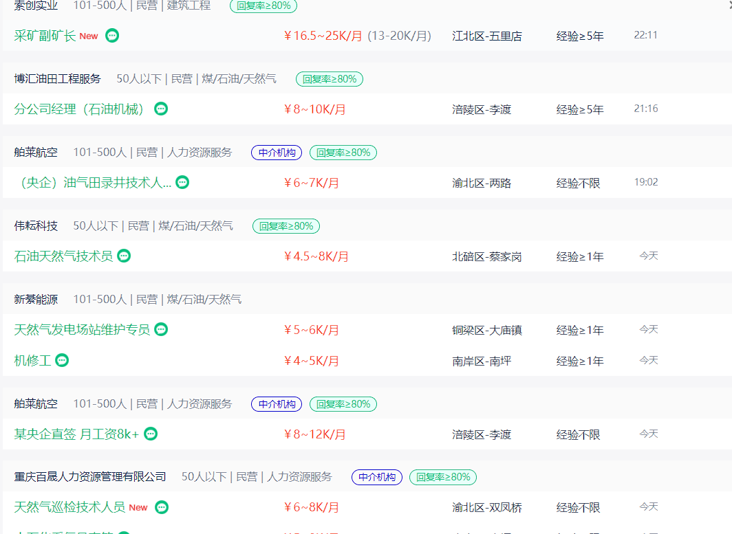Viewport: 732px width, 534px height.
Task: Click company name 伟耘科技
Action: pyautogui.click(x=36, y=225)
